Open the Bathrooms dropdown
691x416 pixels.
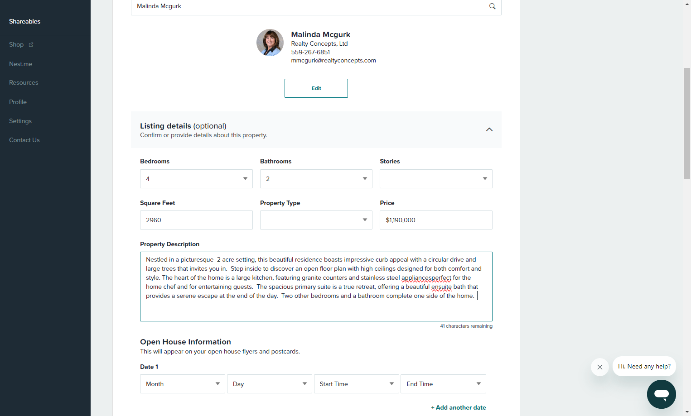pos(316,179)
